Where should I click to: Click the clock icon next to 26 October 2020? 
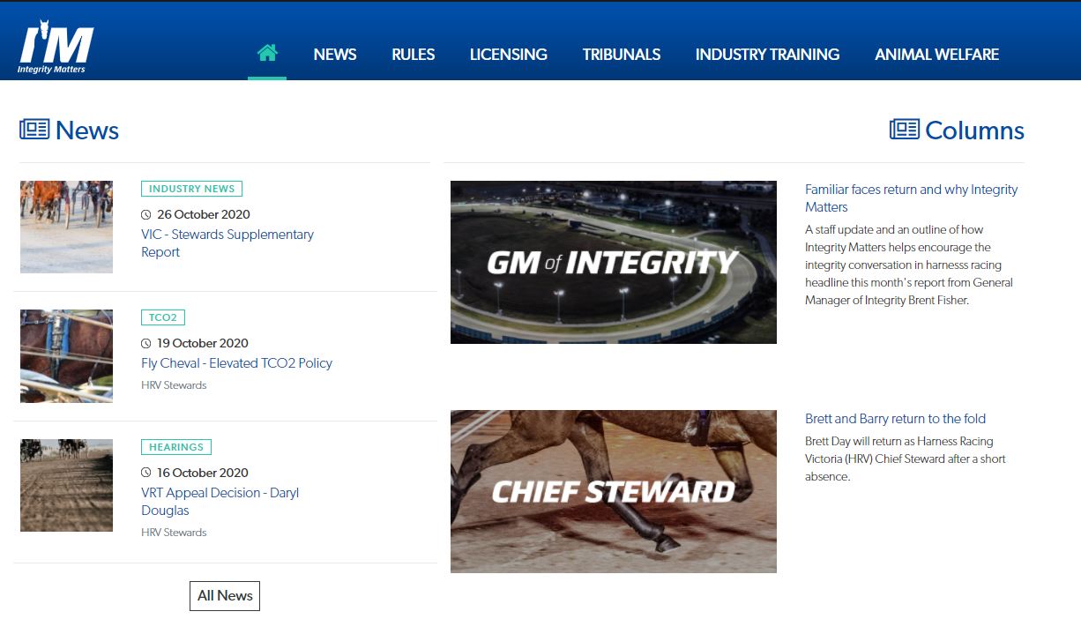click(x=146, y=214)
